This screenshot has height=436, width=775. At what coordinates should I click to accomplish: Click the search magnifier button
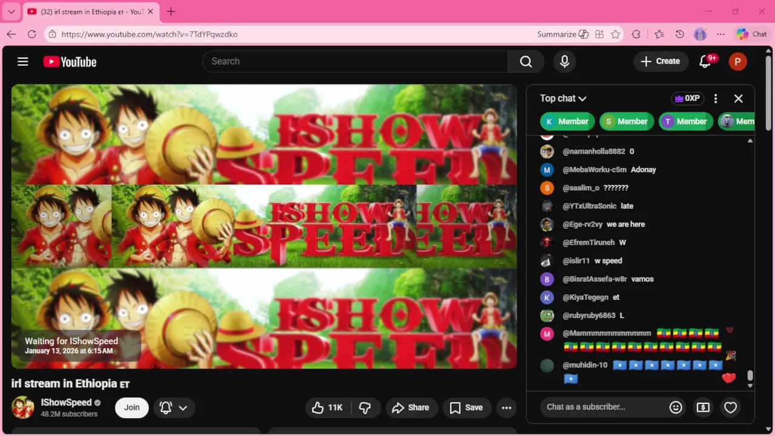pyautogui.click(x=526, y=61)
